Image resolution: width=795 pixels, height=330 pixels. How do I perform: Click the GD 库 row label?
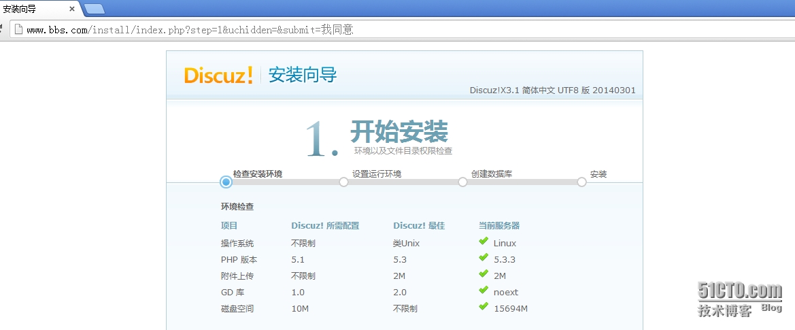[232, 292]
